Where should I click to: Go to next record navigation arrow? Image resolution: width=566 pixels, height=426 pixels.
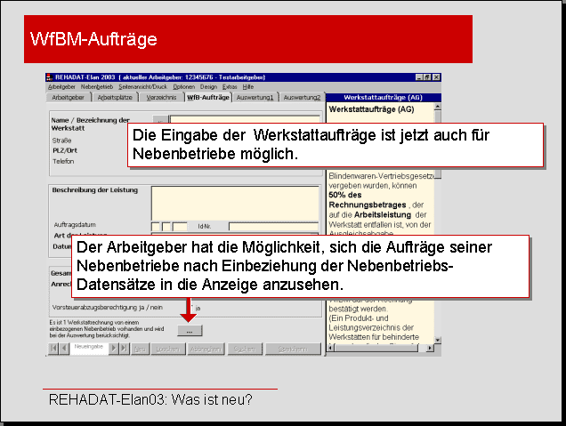(x=113, y=349)
